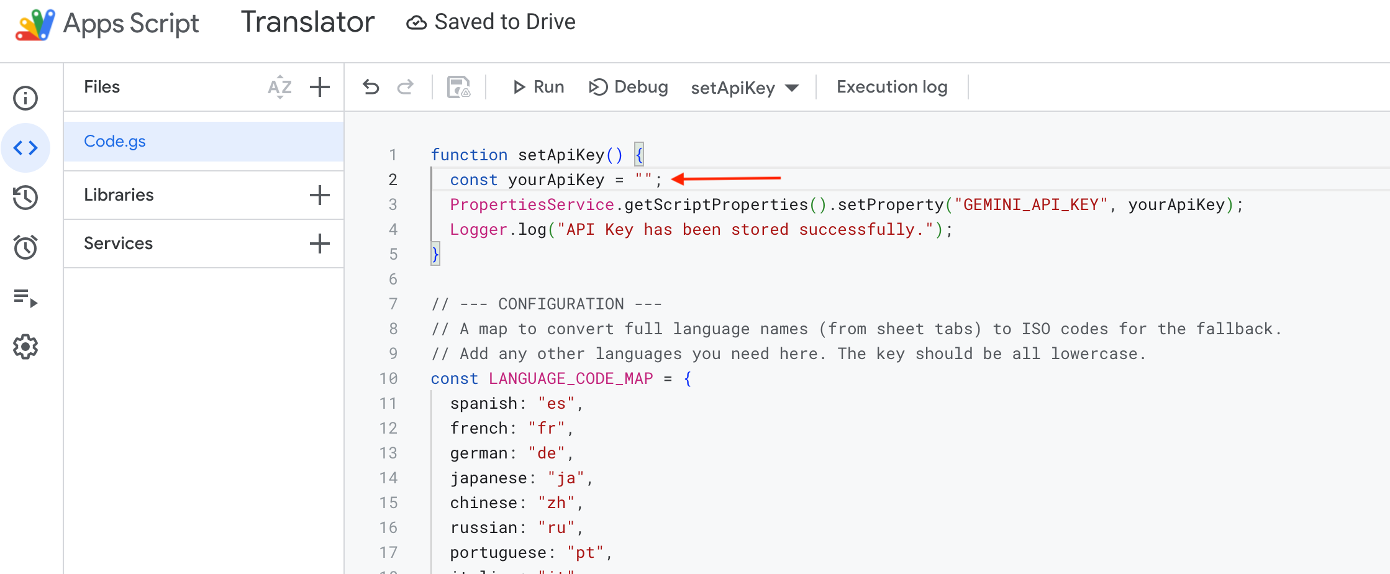The height and width of the screenshot is (574, 1390).
Task: Open the Editor code icon in sidebar
Action: tap(25, 148)
